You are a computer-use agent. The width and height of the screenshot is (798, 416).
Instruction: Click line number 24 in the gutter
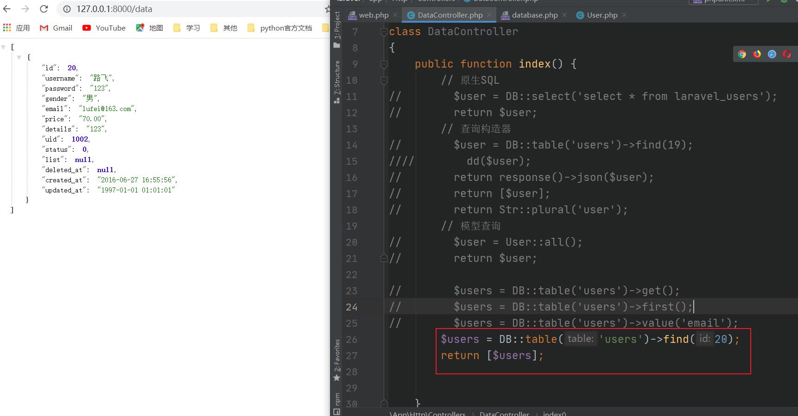point(352,307)
